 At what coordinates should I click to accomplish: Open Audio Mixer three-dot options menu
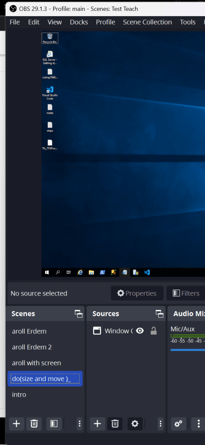pos(198,424)
